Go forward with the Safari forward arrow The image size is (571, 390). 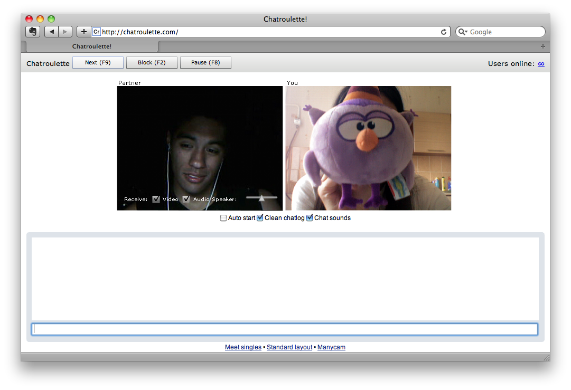[65, 32]
